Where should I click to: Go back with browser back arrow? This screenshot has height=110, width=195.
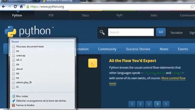click(x=3, y=7)
